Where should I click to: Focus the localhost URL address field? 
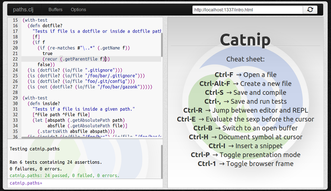[248, 10]
